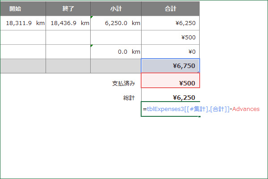The width and height of the screenshot is (268, 179).
Task: Click the 総計 label
Action: pyautogui.click(x=129, y=98)
